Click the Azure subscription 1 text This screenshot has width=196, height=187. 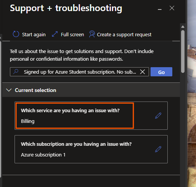tap(43, 155)
